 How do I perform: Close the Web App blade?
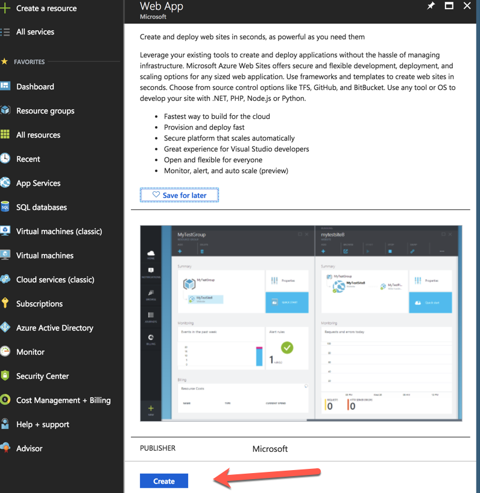point(467,5)
